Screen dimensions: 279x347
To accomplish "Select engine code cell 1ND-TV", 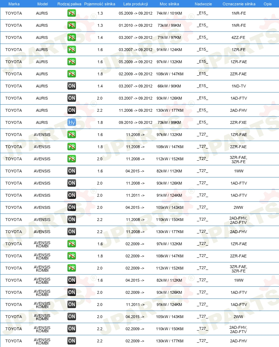I will [239, 86].
